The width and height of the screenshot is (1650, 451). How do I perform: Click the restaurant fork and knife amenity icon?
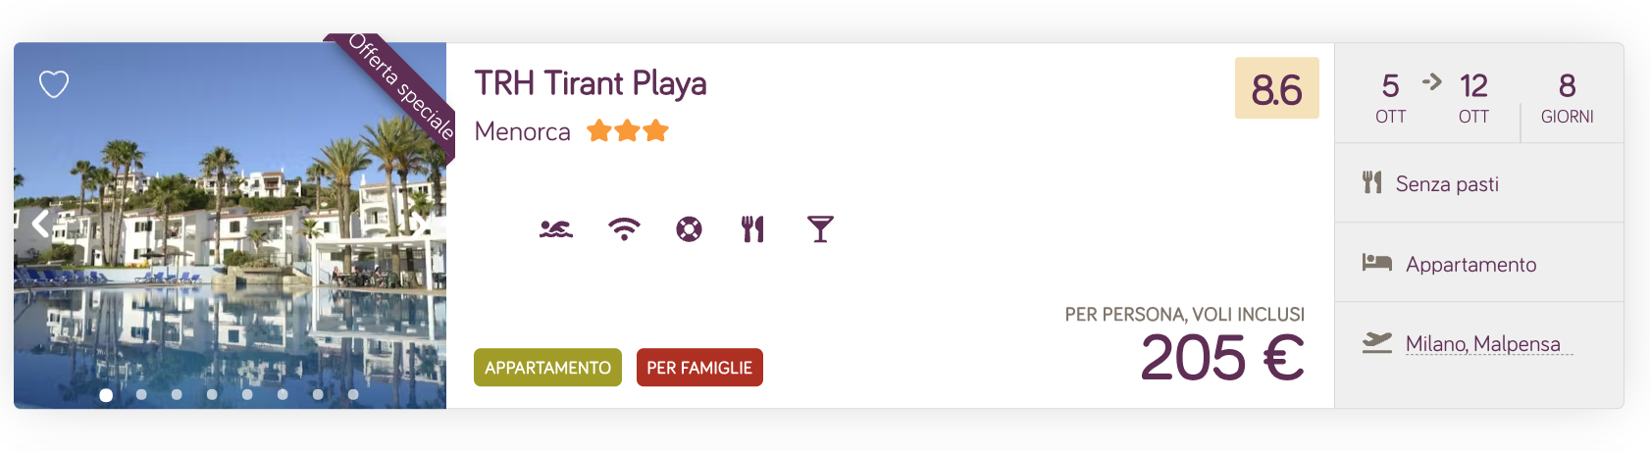pyautogui.click(x=752, y=229)
